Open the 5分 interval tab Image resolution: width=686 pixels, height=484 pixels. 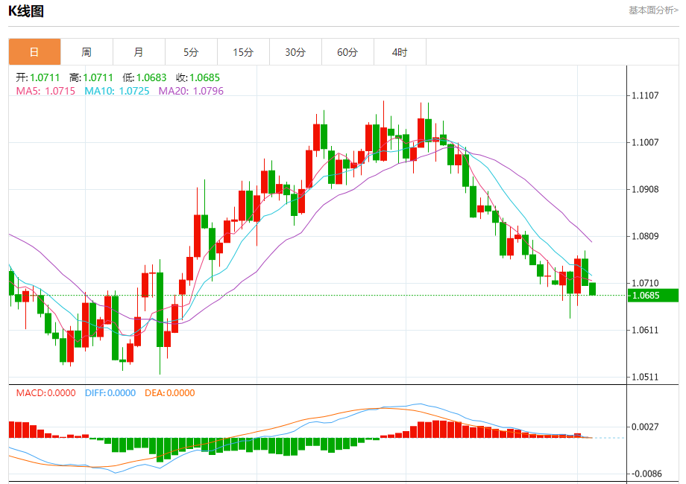click(x=191, y=52)
